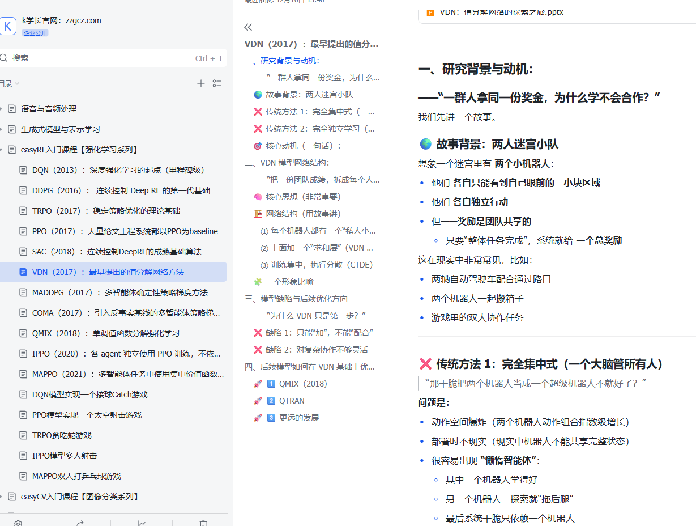Screen dimensions: 696x526
Task: Open the list view settings icon next to plus
Action: click(217, 83)
